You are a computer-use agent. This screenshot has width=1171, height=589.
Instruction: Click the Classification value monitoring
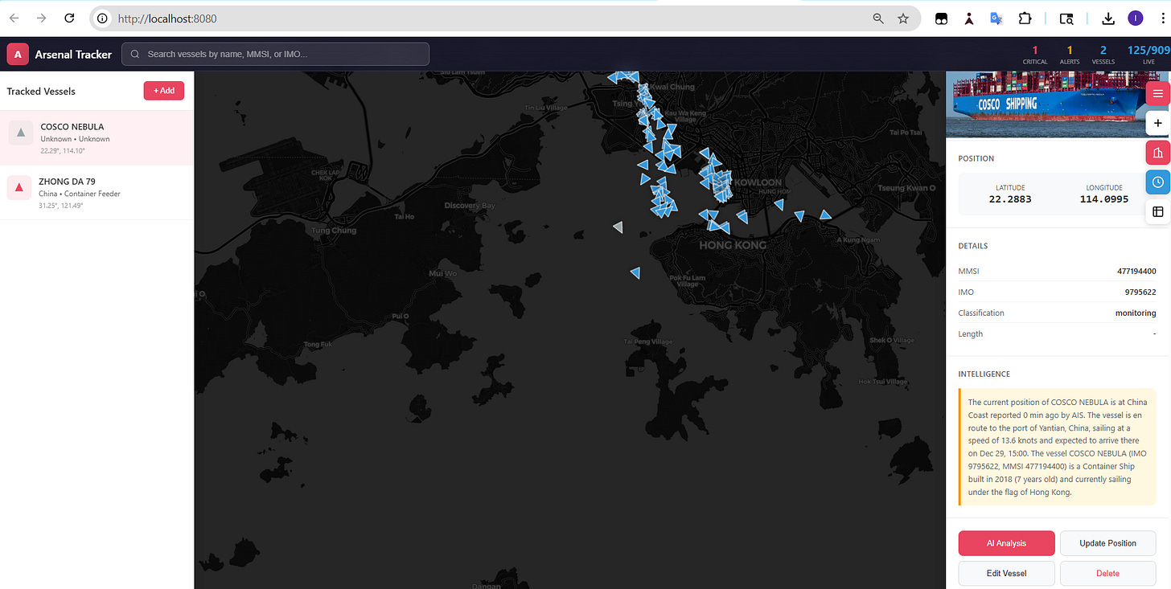[x=1136, y=313]
